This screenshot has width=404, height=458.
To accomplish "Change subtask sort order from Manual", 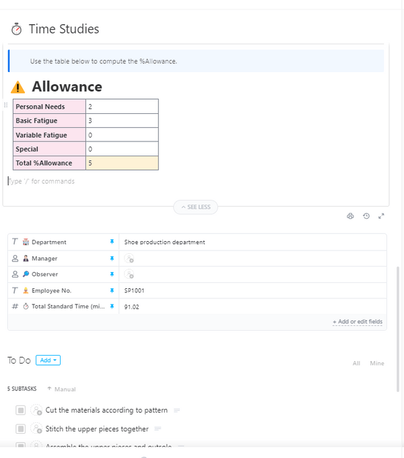I will (x=62, y=389).
